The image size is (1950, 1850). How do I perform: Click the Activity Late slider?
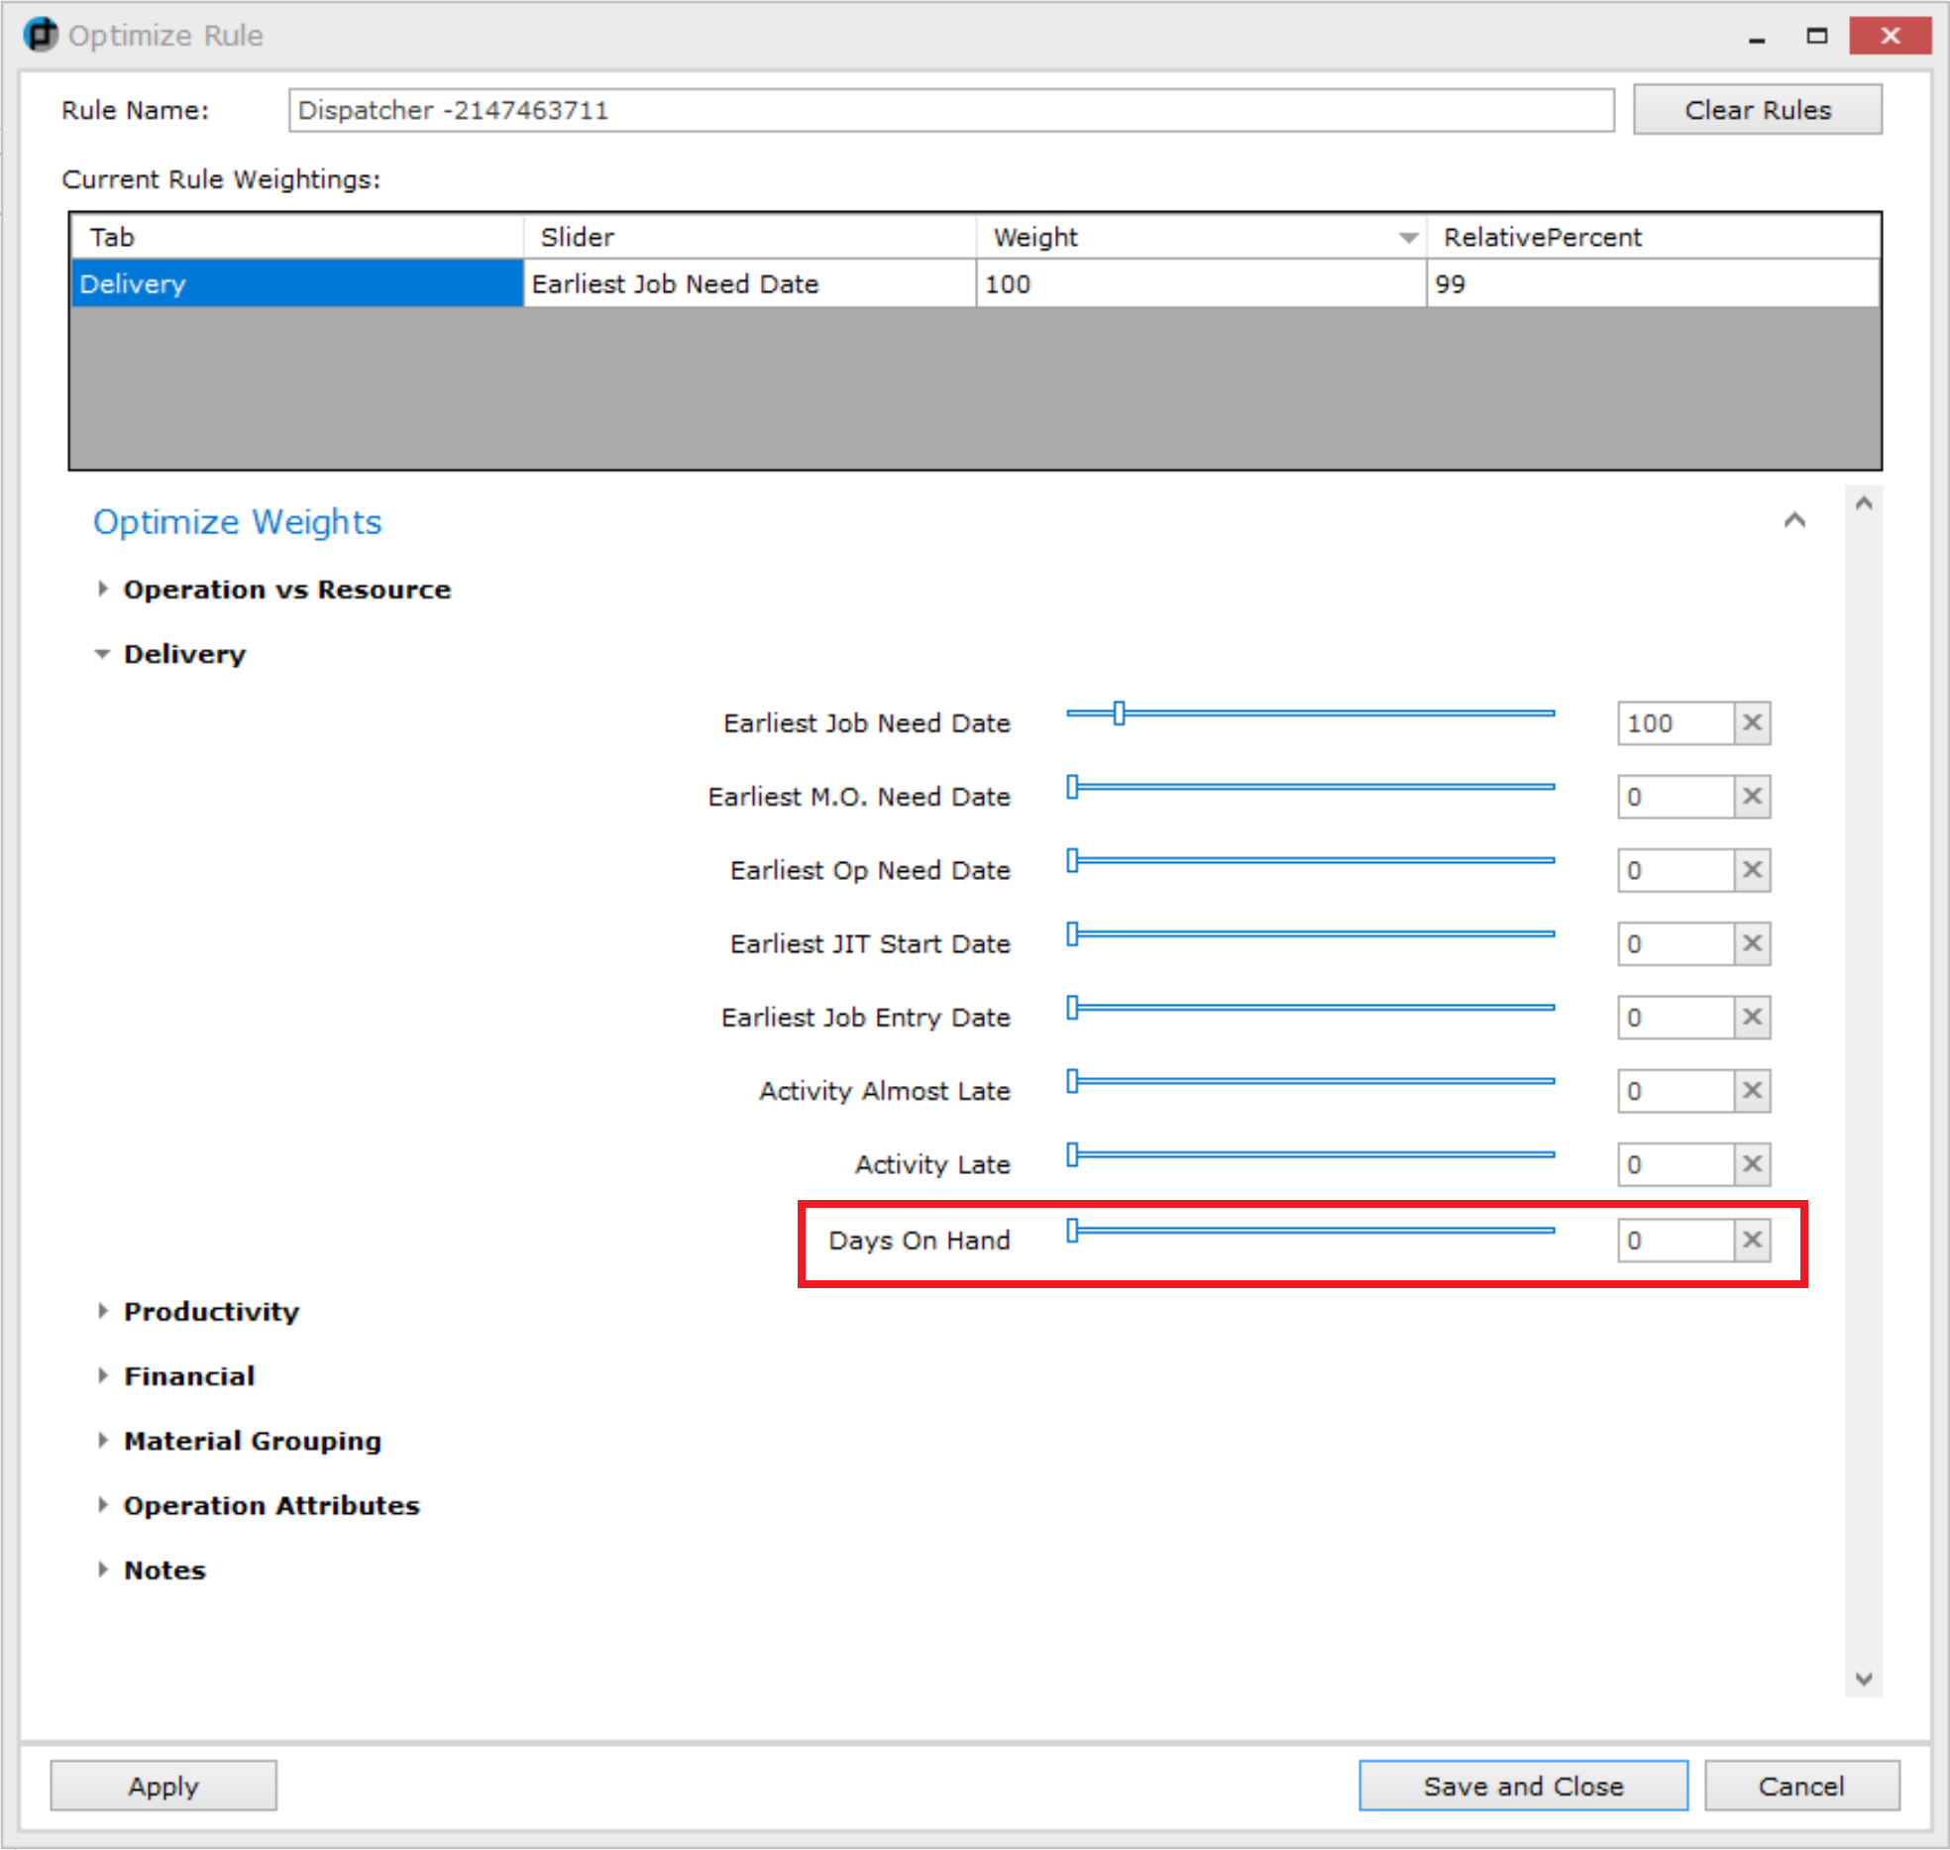coord(1310,1154)
